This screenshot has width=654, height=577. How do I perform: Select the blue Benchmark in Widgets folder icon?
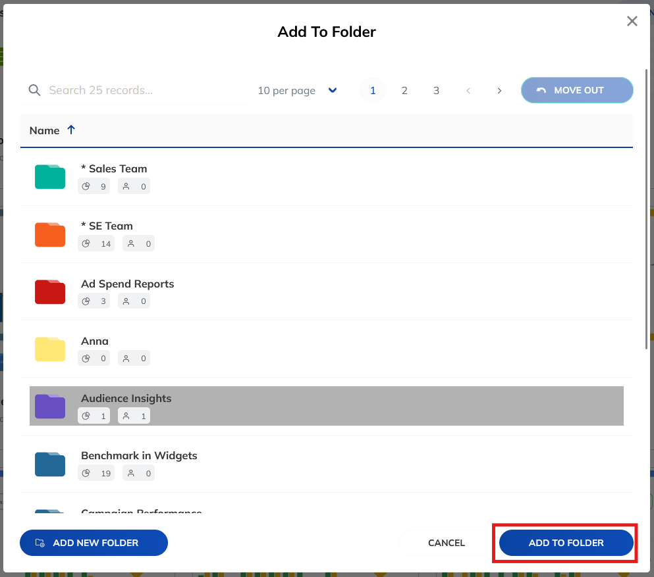click(x=50, y=464)
